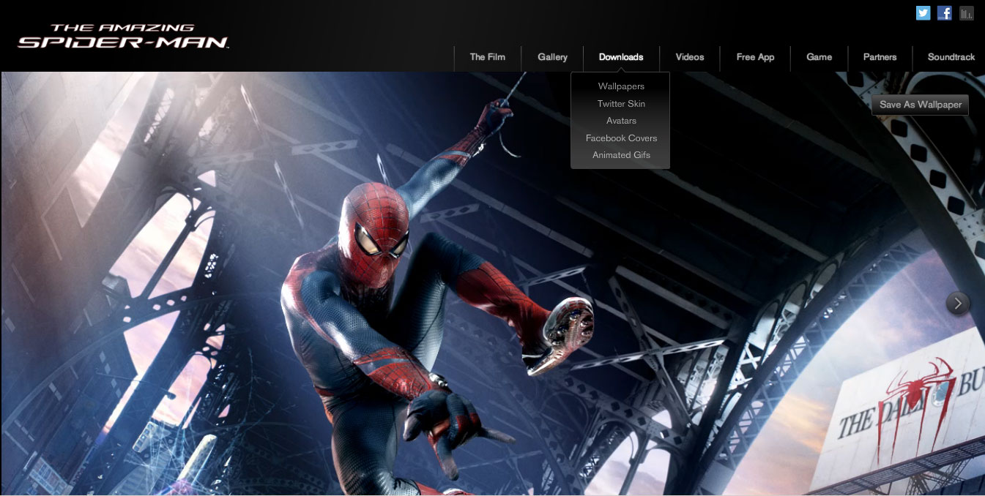Screen dimensions: 985x496
Task: Click the Downloads menu item
Action: (621, 57)
